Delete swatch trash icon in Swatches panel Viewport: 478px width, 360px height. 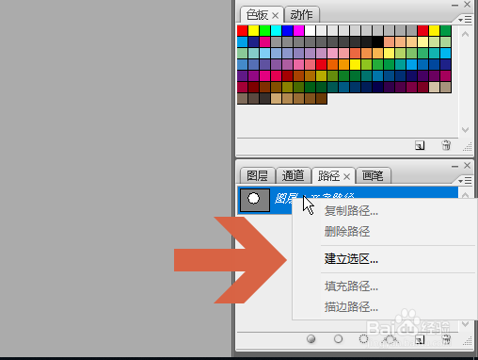pos(446,145)
